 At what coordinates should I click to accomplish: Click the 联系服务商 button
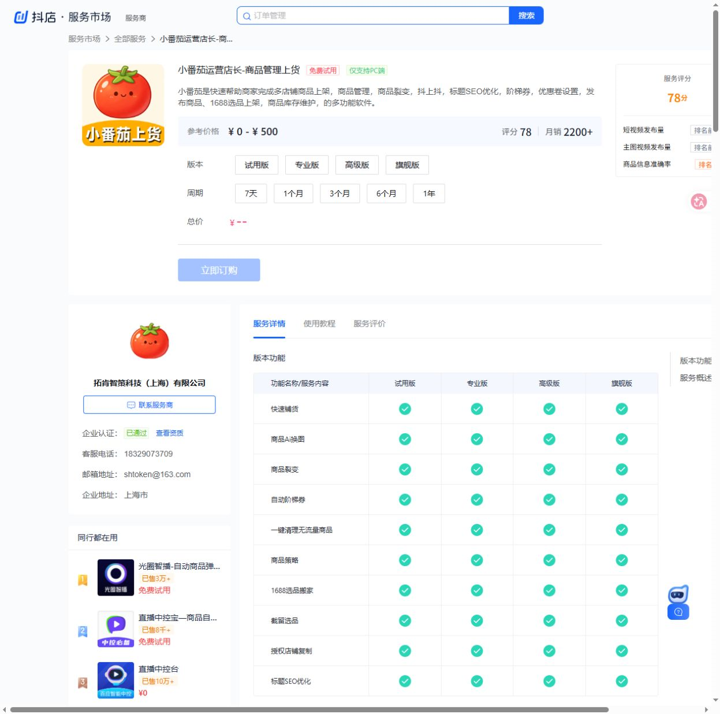(150, 405)
